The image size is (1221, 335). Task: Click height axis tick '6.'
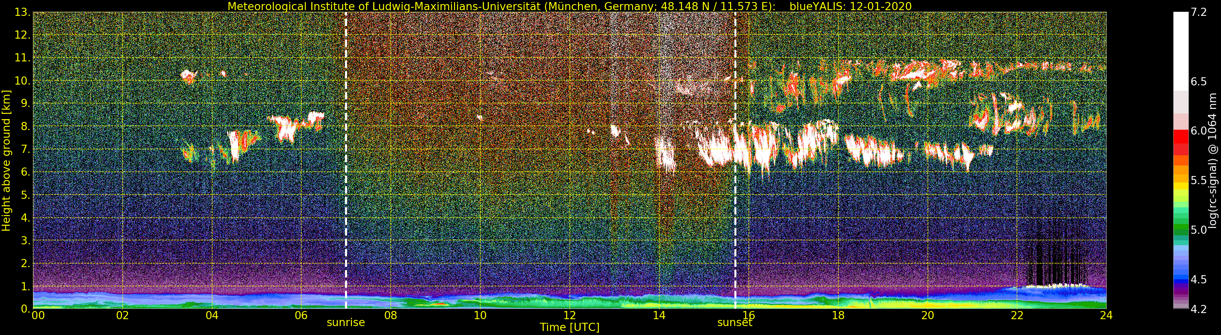tap(26, 172)
